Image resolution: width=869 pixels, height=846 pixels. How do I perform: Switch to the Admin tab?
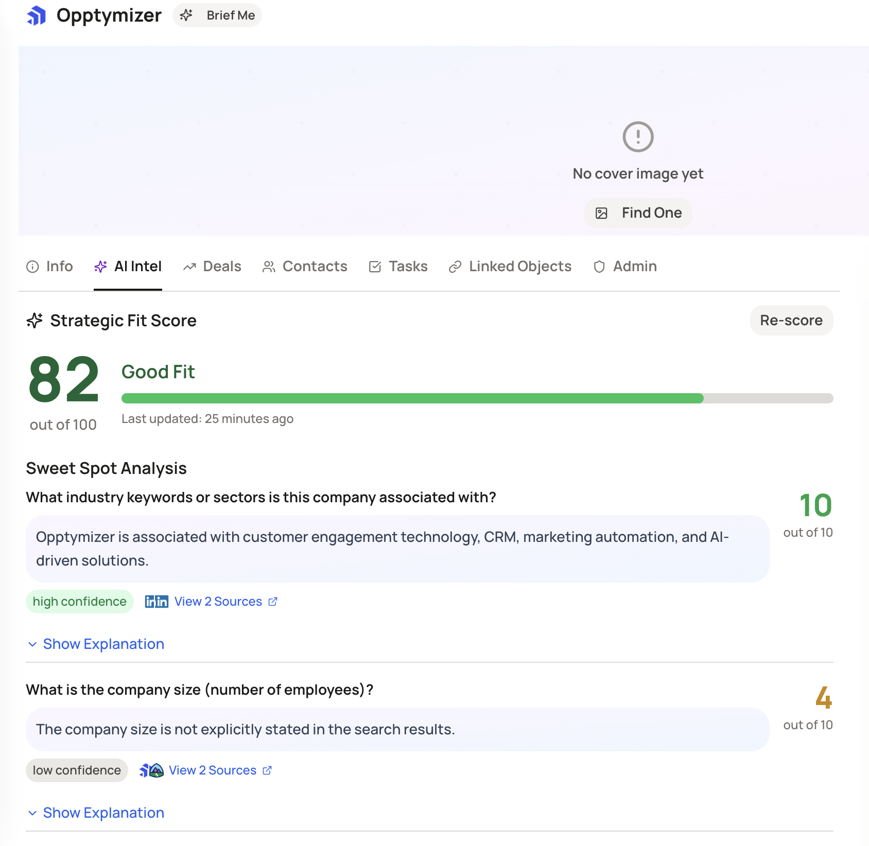coord(625,267)
